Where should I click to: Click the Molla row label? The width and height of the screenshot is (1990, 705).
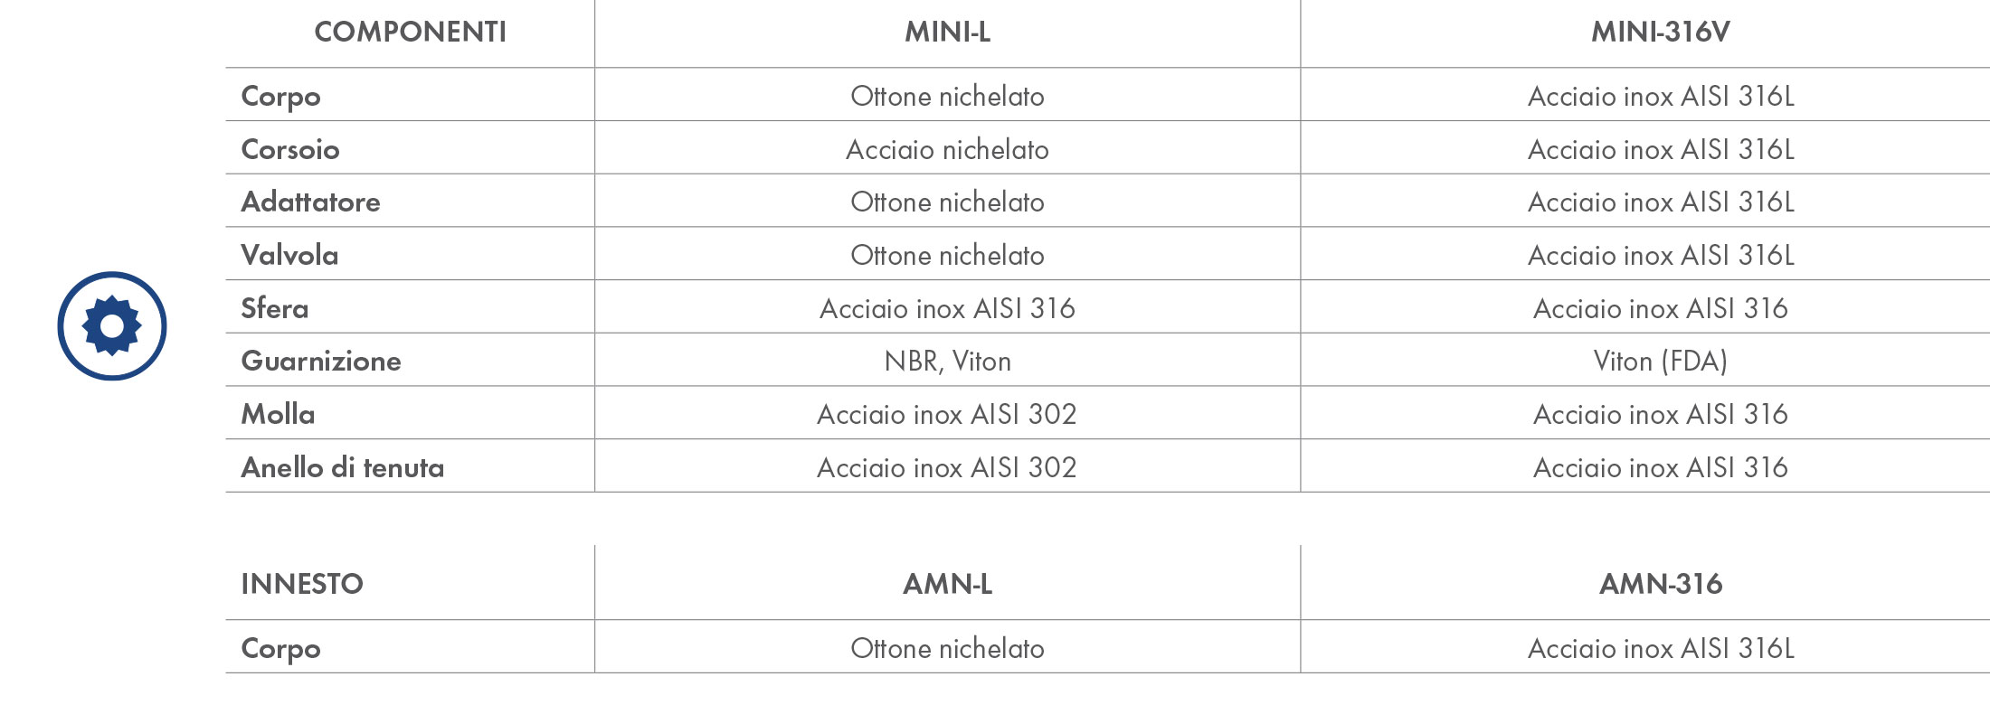(278, 414)
